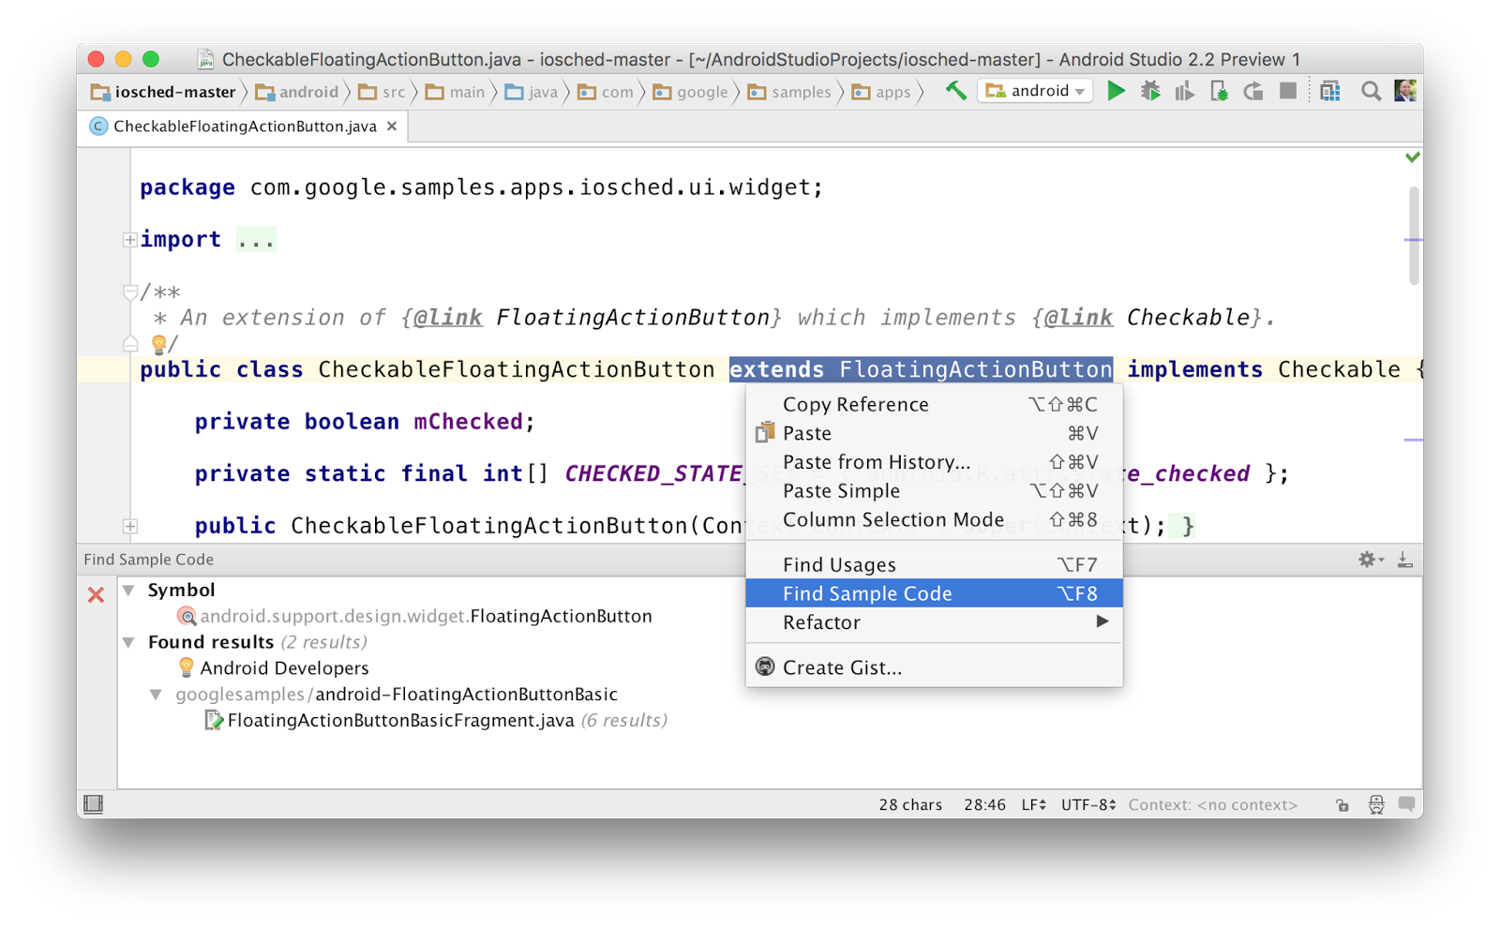This screenshot has height=928, width=1500.
Task: Run the app with the green play icon
Action: (1116, 91)
